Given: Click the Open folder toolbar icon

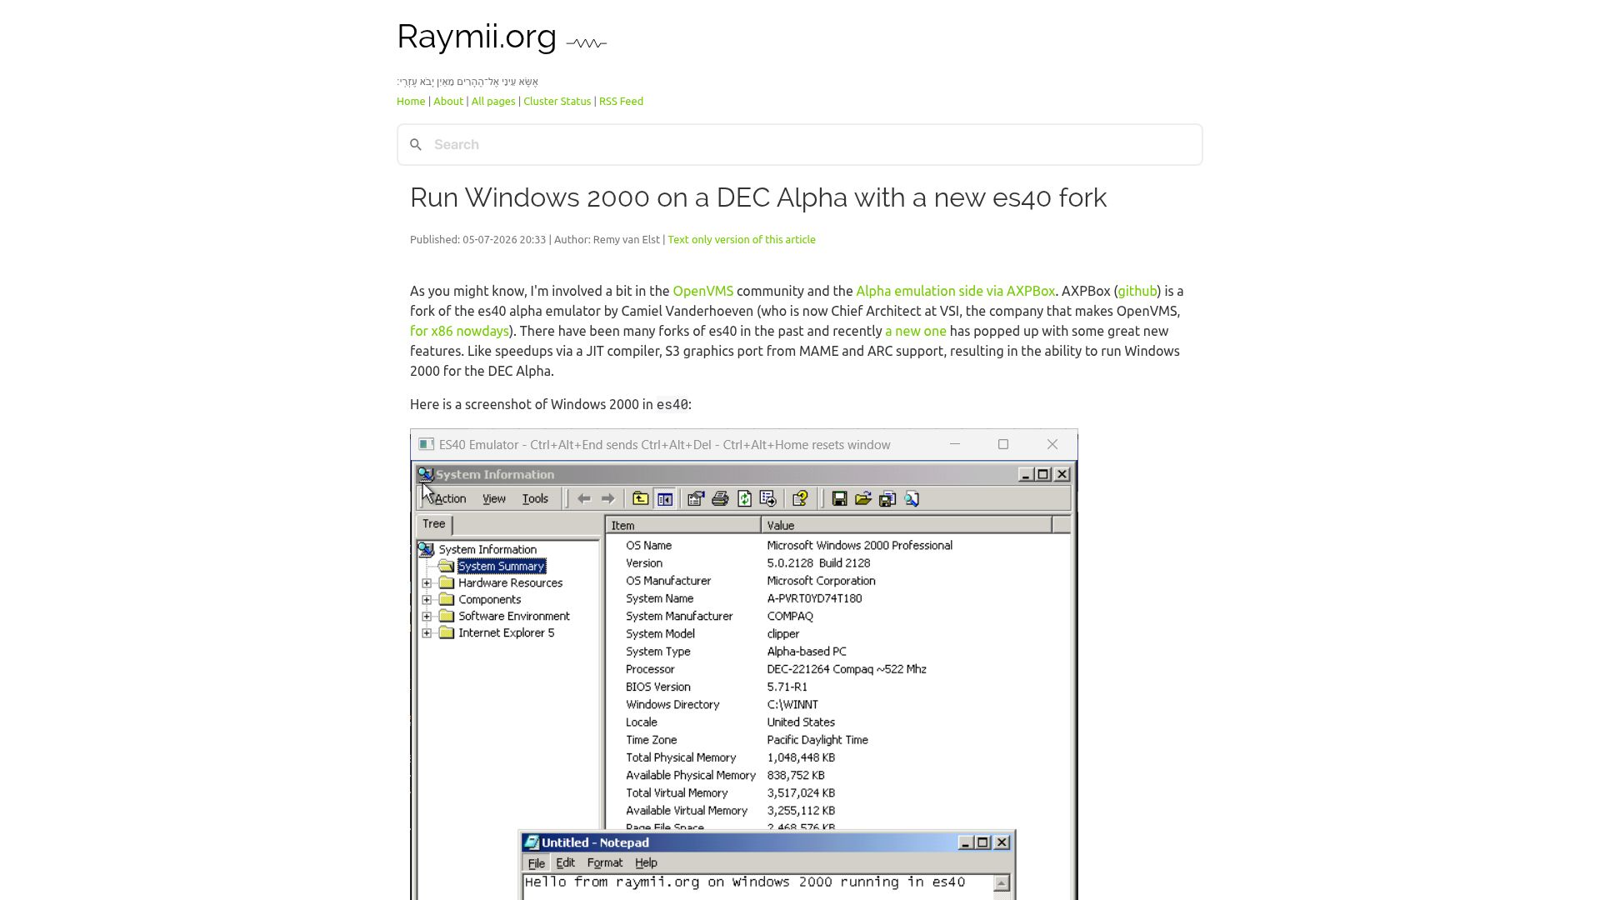Looking at the screenshot, I should pyautogui.click(x=863, y=499).
